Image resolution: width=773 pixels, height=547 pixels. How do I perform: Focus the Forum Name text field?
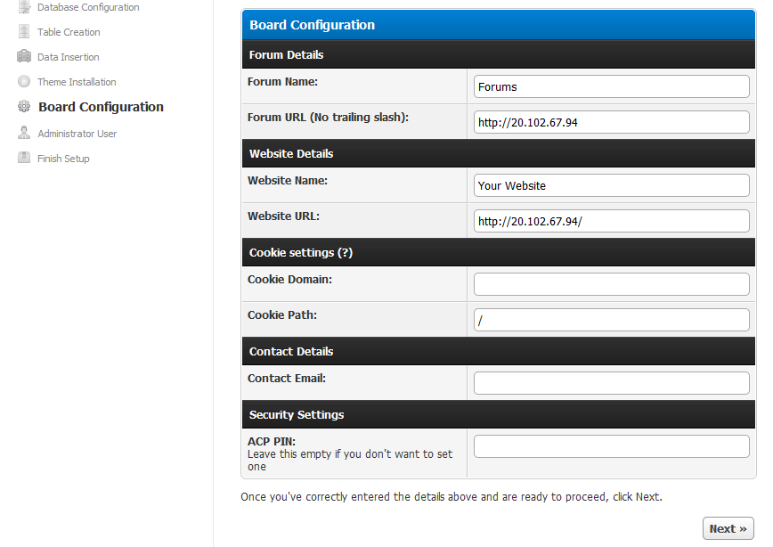[611, 86]
